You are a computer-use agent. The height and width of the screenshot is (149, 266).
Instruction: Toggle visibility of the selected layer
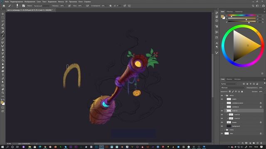tap(222, 111)
